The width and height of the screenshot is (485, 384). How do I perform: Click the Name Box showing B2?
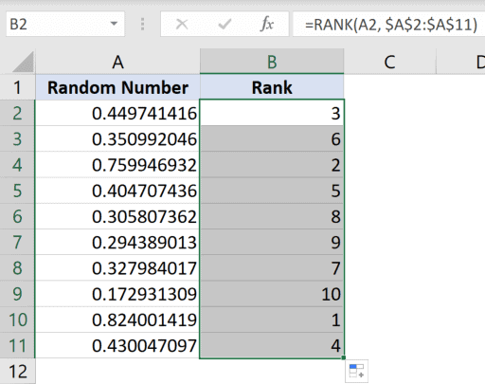click(x=65, y=24)
